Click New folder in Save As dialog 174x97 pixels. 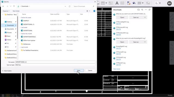[16, 11]
